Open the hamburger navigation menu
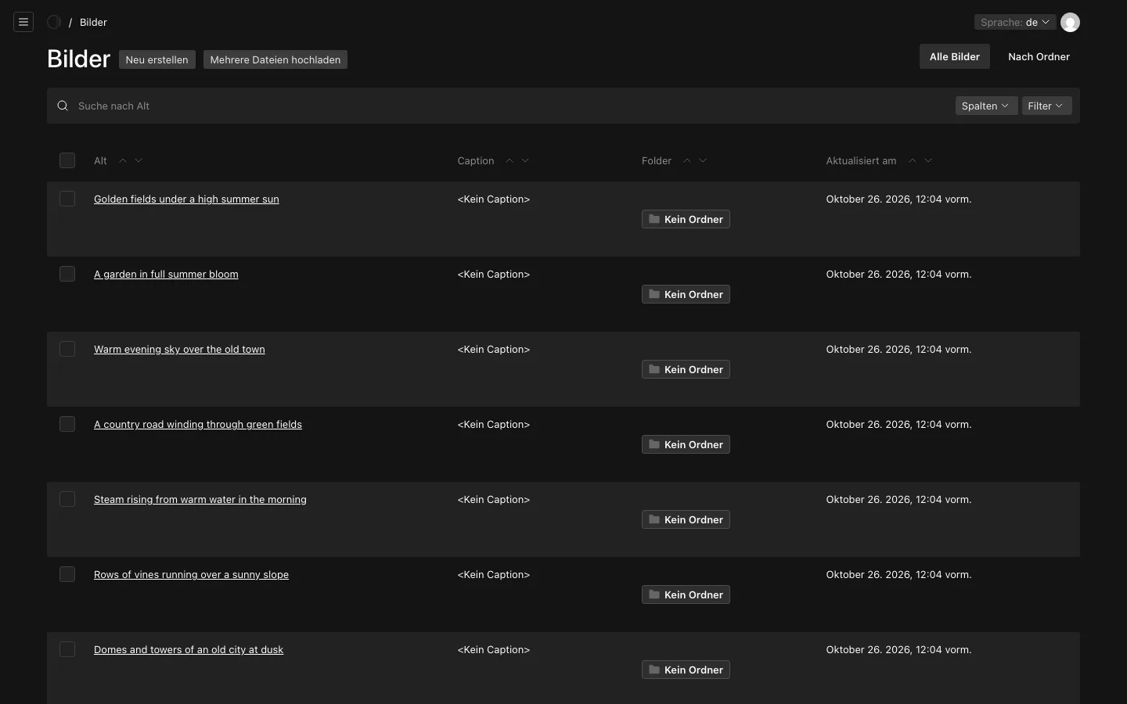Screen dimensions: 1127x704 click(23, 22)
